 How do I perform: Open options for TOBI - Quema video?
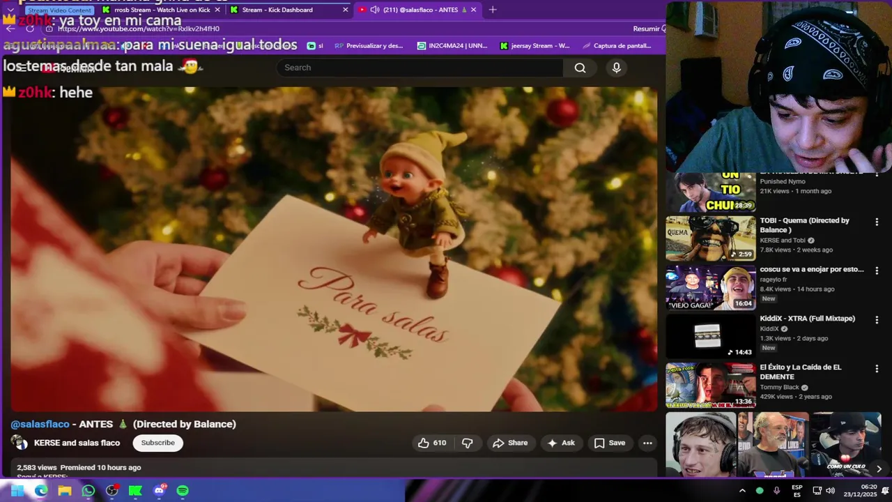(x=877, y=222)
